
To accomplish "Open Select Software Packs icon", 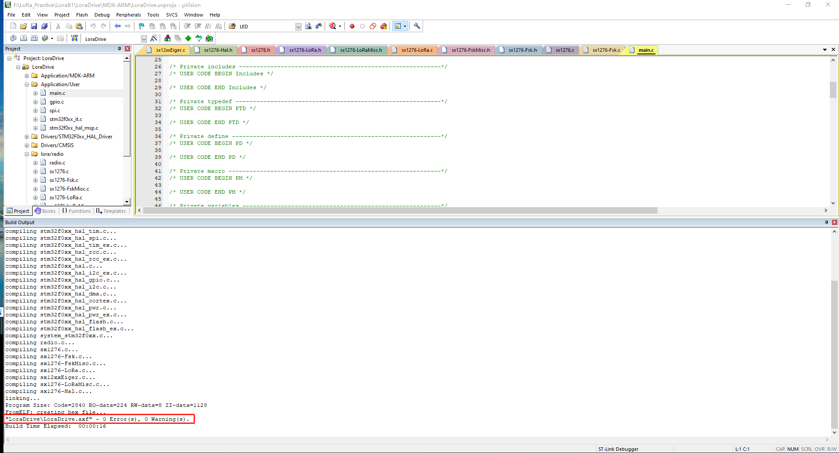I will coord(199,38).
